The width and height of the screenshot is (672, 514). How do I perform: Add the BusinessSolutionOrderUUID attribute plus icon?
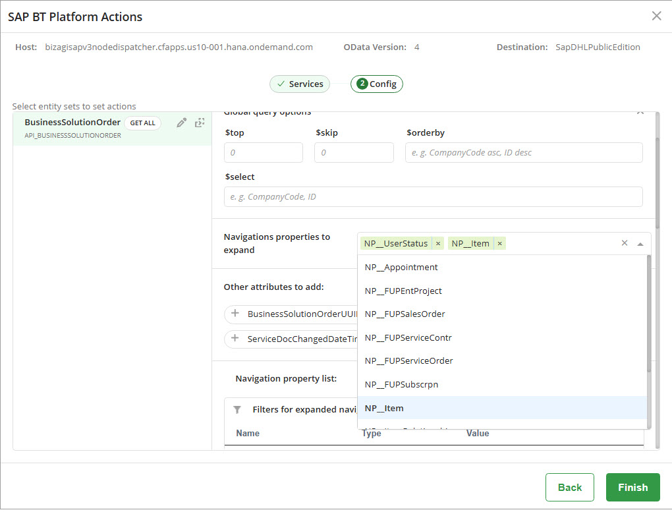click(235, 314)
